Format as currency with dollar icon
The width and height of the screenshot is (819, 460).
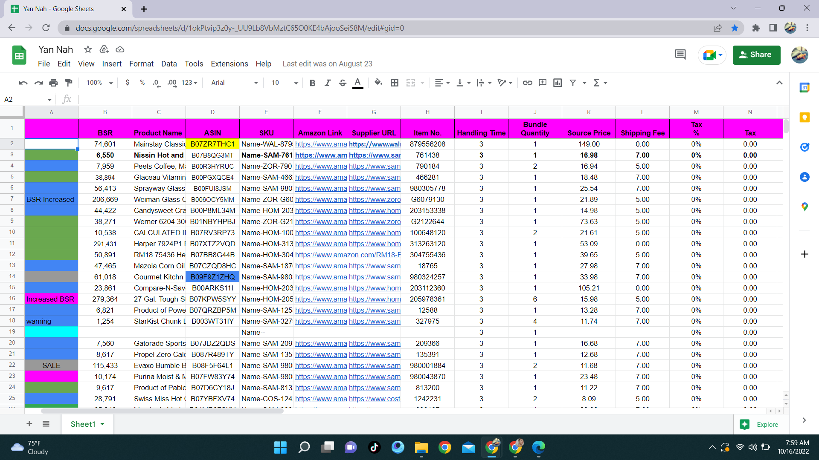128,83
